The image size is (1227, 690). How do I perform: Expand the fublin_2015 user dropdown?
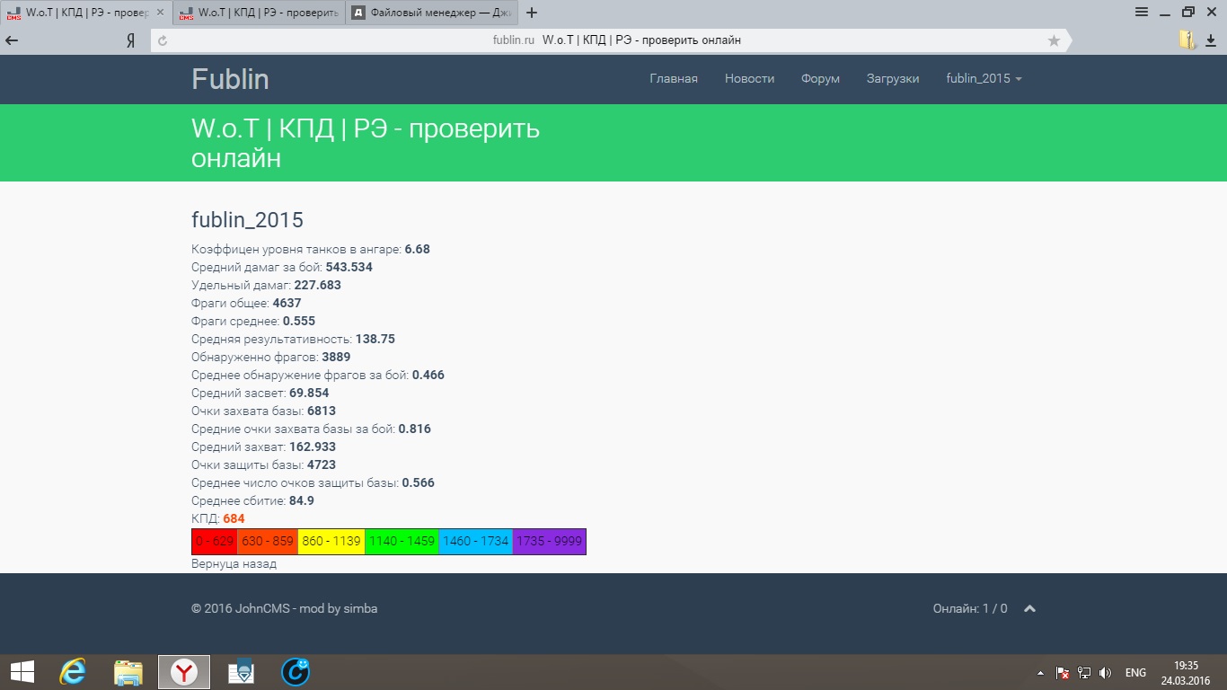click(x=984, y=78)
